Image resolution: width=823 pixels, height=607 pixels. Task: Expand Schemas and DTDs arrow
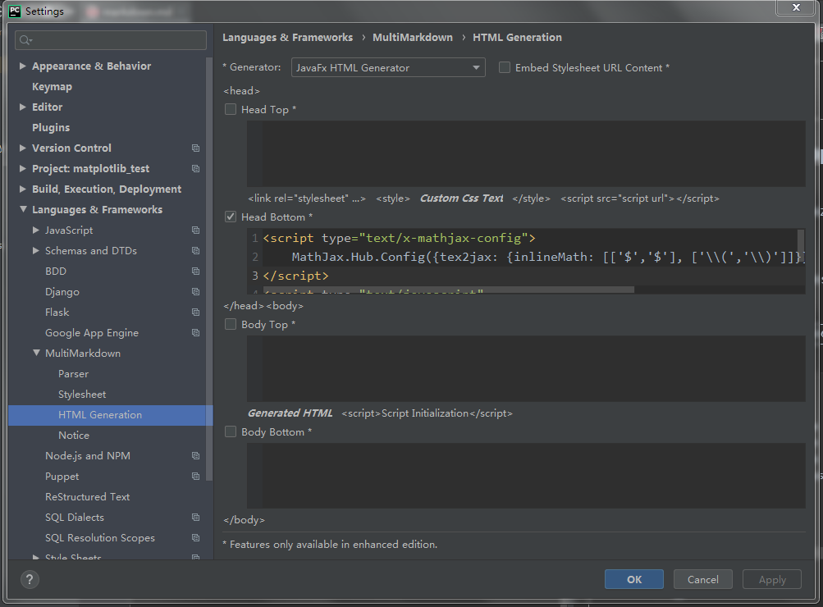pyautogui.click(x=35, y=250)
